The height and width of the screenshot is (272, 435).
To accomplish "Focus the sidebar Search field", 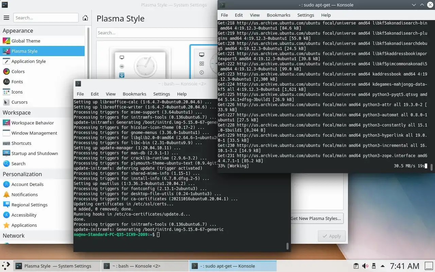I will click(46, 18).
